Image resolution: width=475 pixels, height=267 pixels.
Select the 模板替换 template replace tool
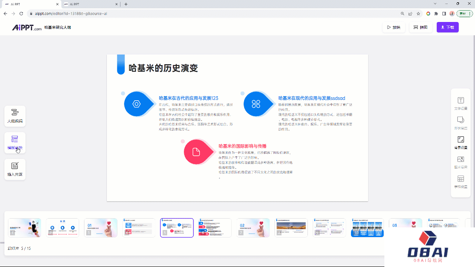pos(15,143)
